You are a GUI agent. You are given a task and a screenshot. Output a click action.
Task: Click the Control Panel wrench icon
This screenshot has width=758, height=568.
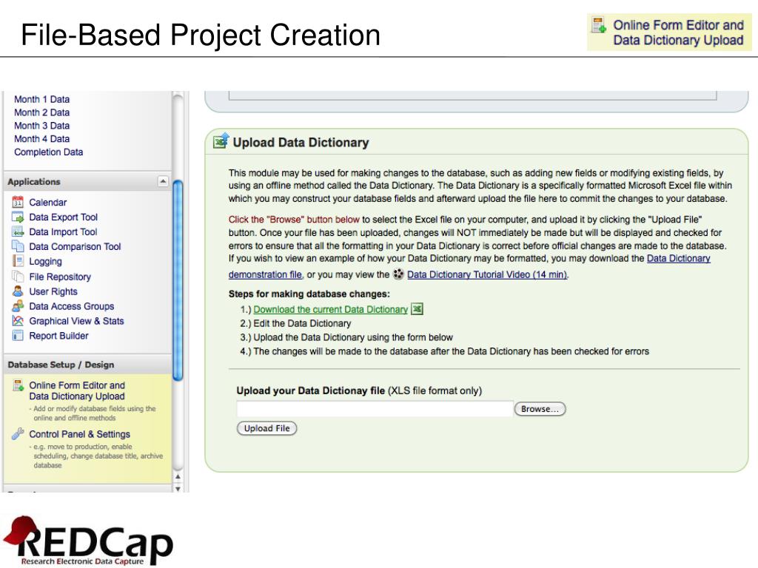(18, 433)
